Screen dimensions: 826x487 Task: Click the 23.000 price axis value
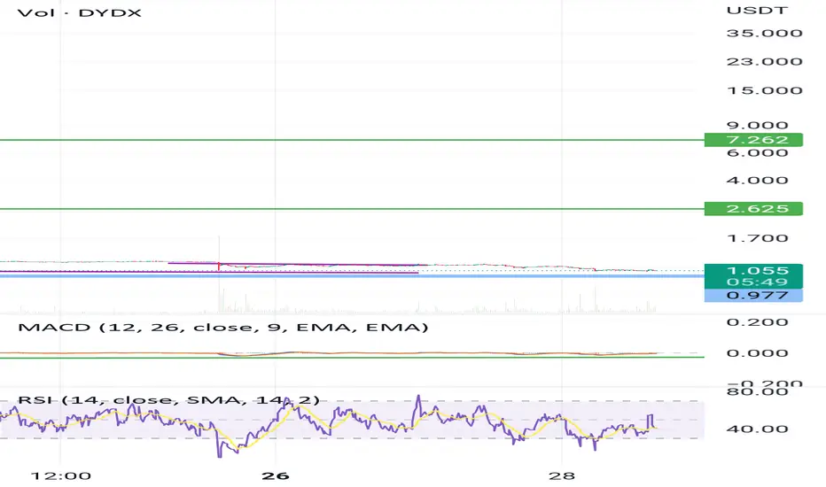pyautogui.click(x=764, y=62)
